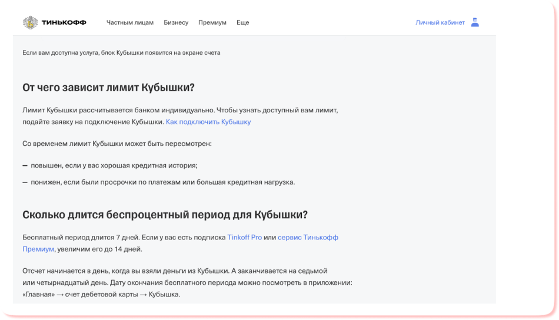Image resolution: width=559 pixels, height=320 pixels.
Task: Expand the Еще navigation menu
Action: tap(242, 23)
